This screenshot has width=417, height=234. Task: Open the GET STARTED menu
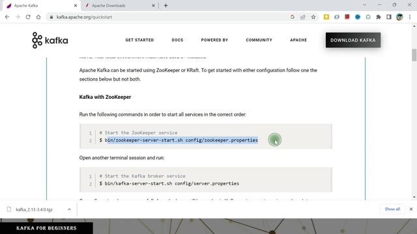click(139, 40)
